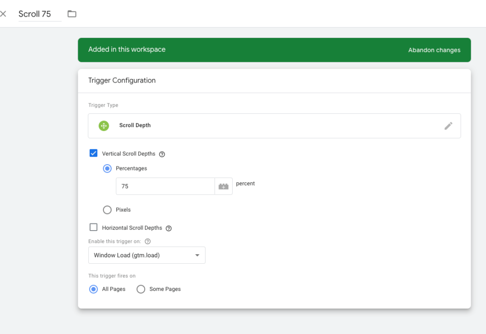Image resolution: width=486 pixels, height=334 pixels.
Task: Click the 'percent' label text
Action: [x=245, y=184]
